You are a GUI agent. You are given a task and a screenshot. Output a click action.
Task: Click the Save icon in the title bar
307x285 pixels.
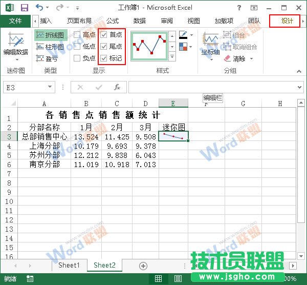pos(24,8)
